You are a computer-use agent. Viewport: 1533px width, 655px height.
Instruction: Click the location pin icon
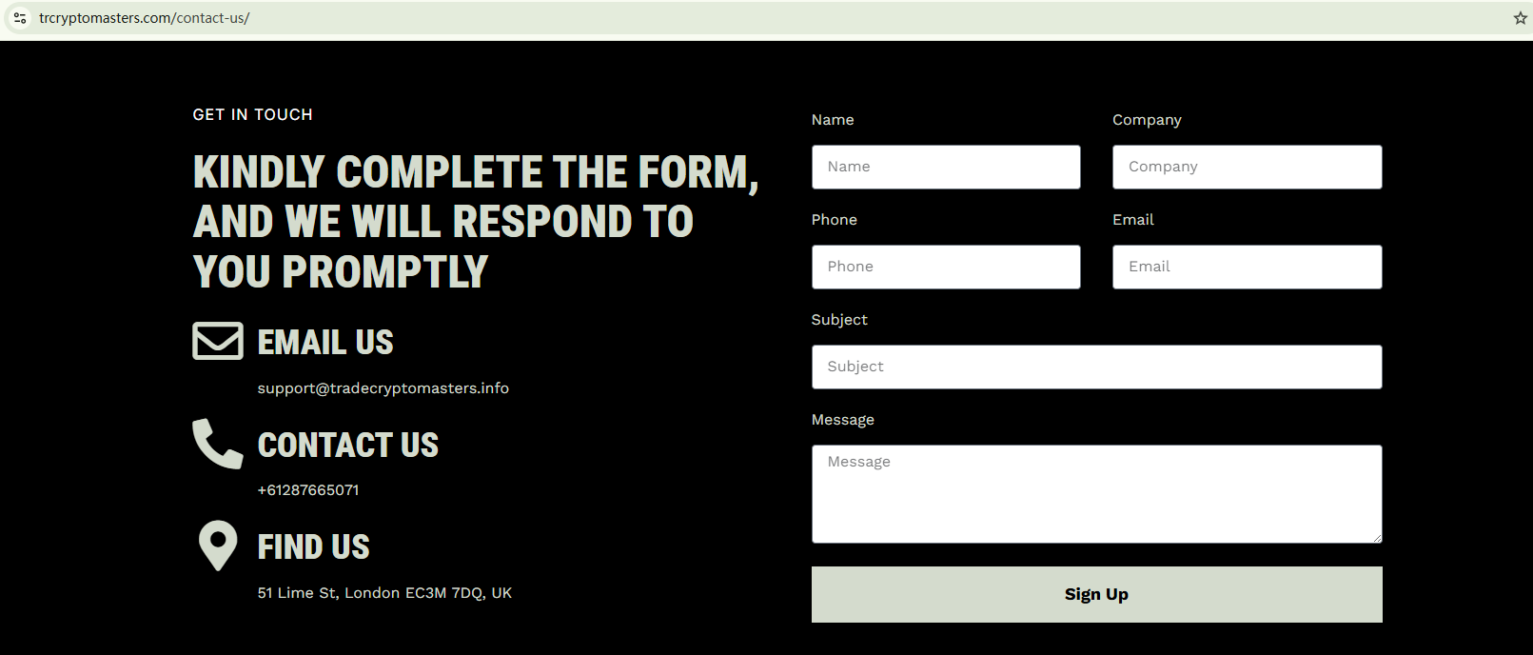click(218, 546)
